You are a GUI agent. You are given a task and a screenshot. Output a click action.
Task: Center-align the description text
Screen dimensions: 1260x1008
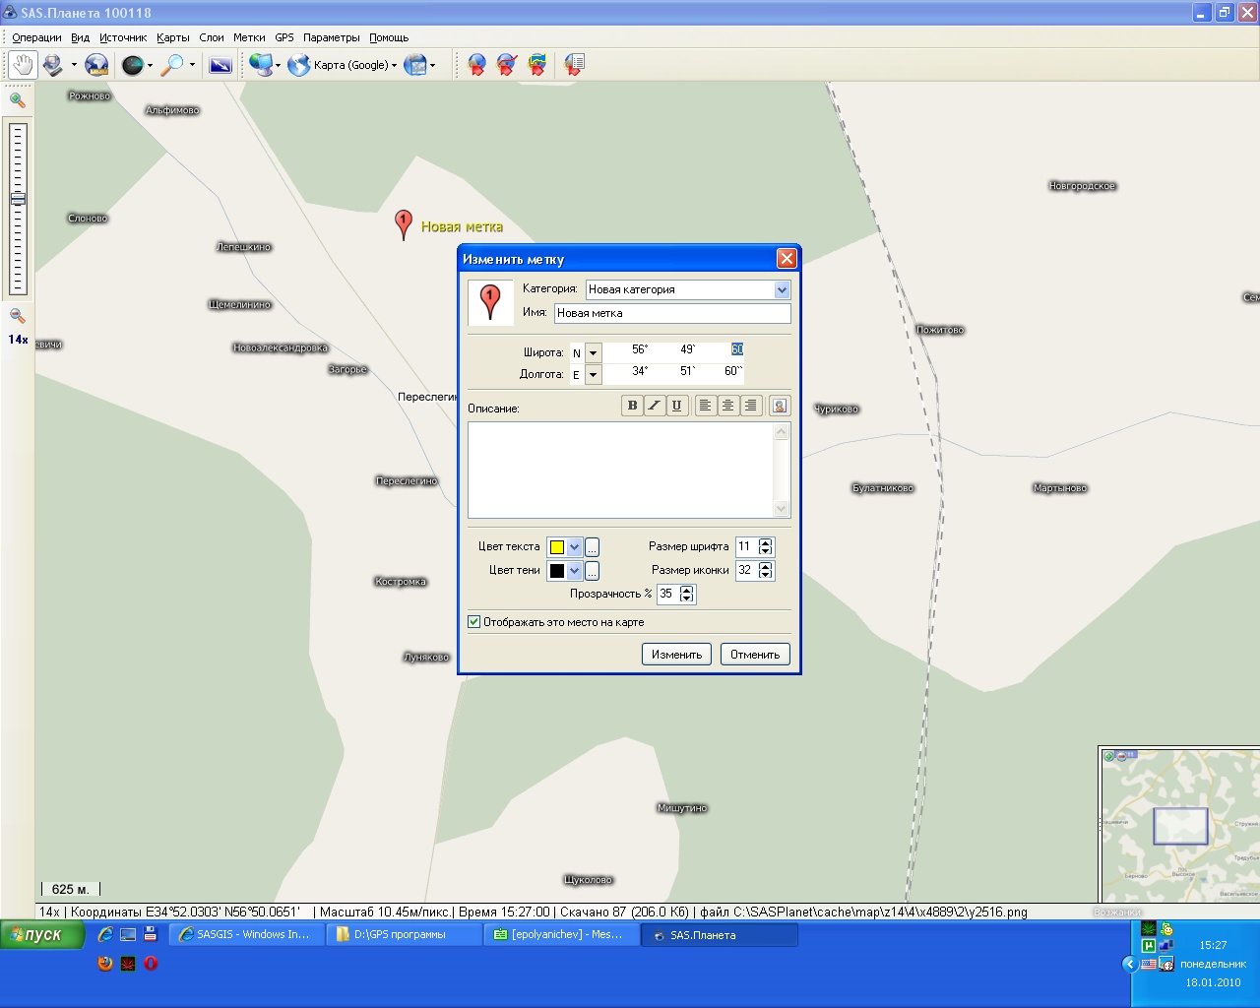click(x=727, y=406)
